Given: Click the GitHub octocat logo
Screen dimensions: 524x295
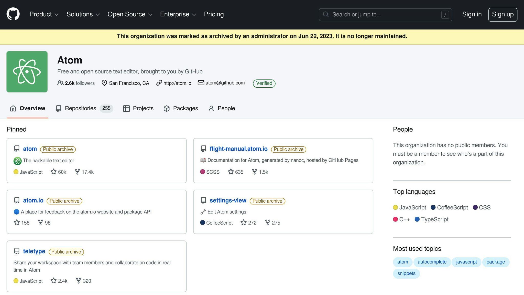Looking at the screenshot, I should (13, 14).
